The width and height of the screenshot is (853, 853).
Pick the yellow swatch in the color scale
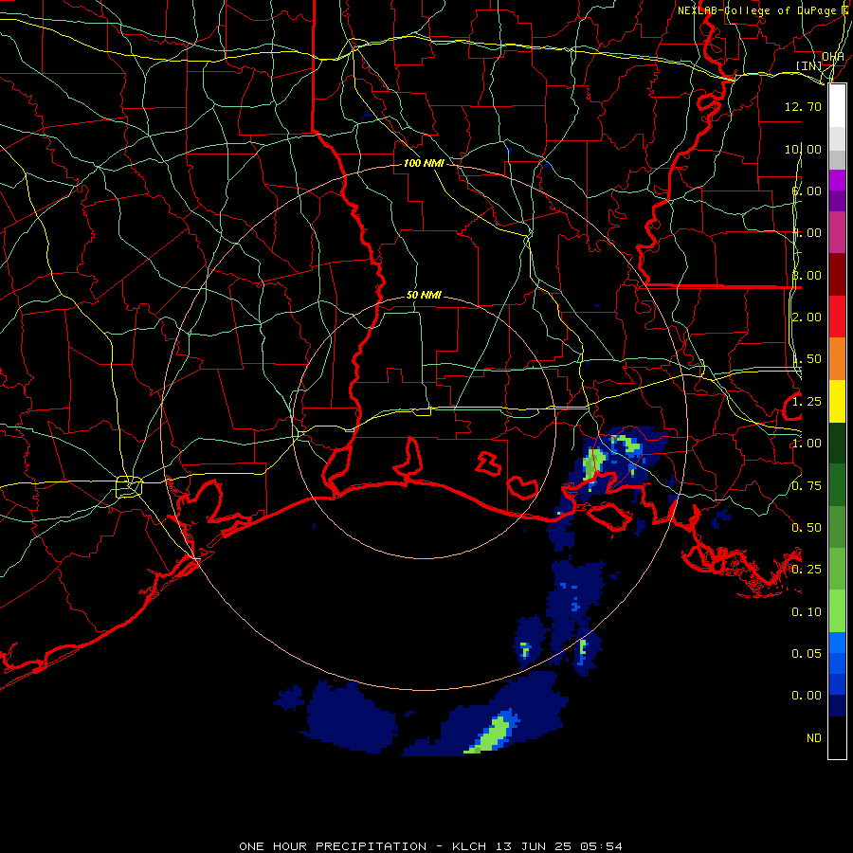(x=837, y=401)
